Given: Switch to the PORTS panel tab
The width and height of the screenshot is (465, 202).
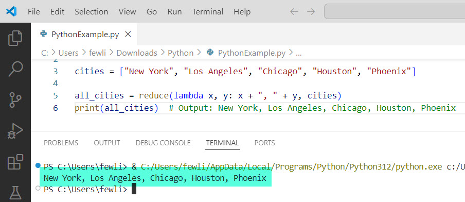Looking at the screenshot, I should [x=264, y=143].
